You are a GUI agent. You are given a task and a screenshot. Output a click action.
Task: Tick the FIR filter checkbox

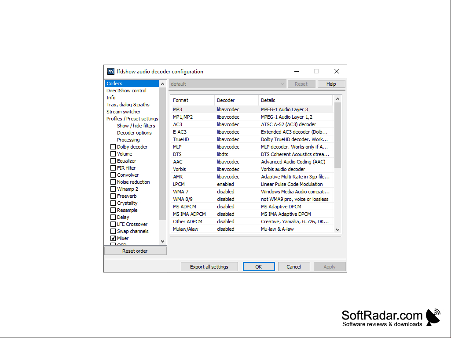[113, 168]
